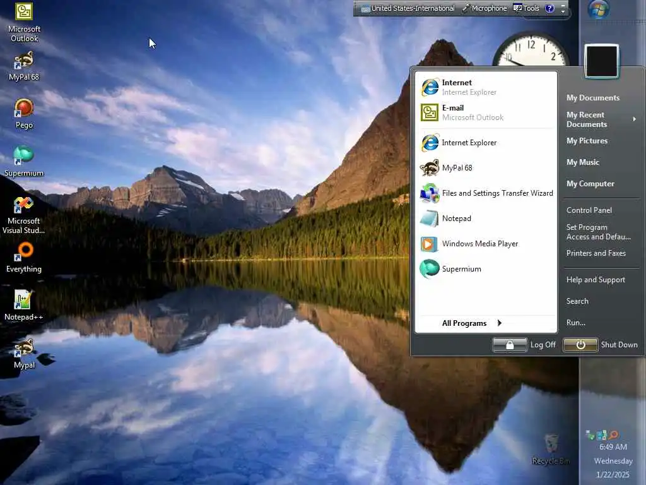The width and height of the screenshot is (646, 485).
Task: Click the pinned E-mail Outlook icon
Action: (x=430, y=112)
